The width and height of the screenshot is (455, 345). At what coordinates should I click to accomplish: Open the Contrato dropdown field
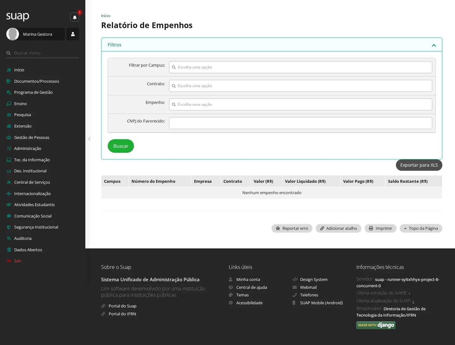(x=300, y=86)
